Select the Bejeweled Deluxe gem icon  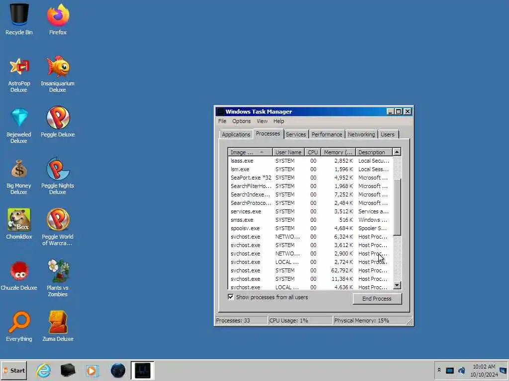pos(19,126)
